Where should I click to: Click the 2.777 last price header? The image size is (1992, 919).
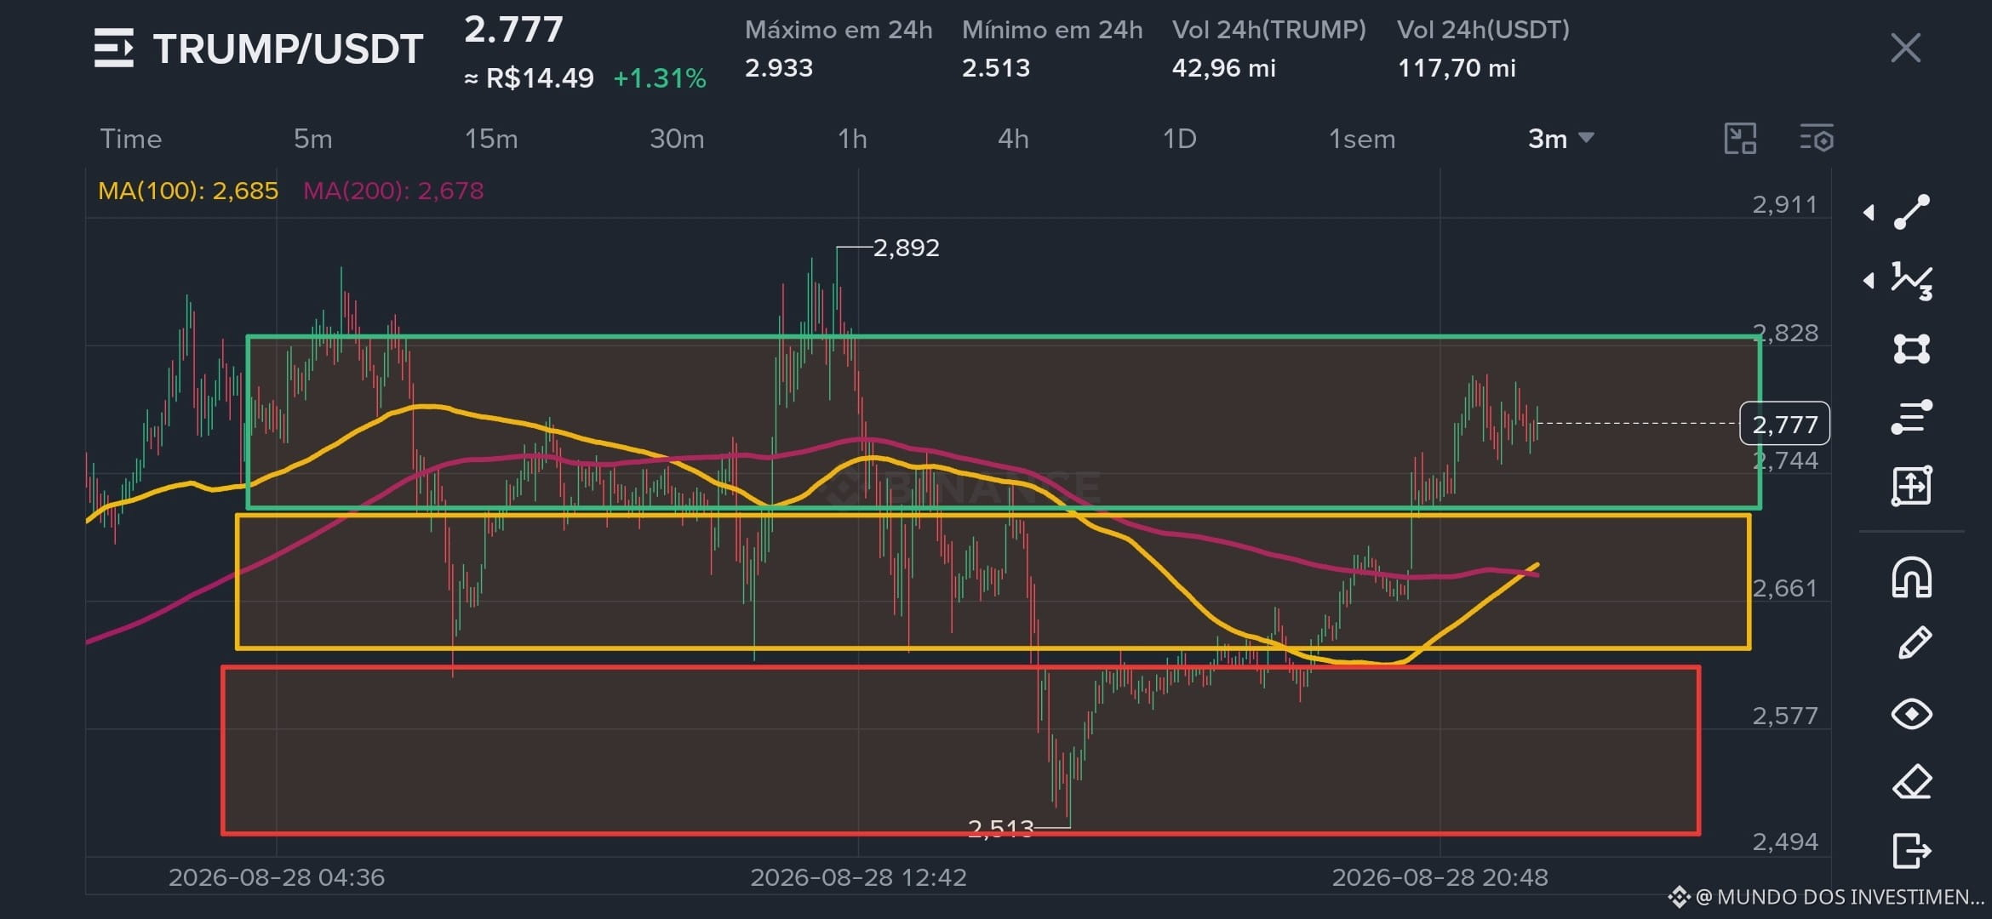click(513, 30)
